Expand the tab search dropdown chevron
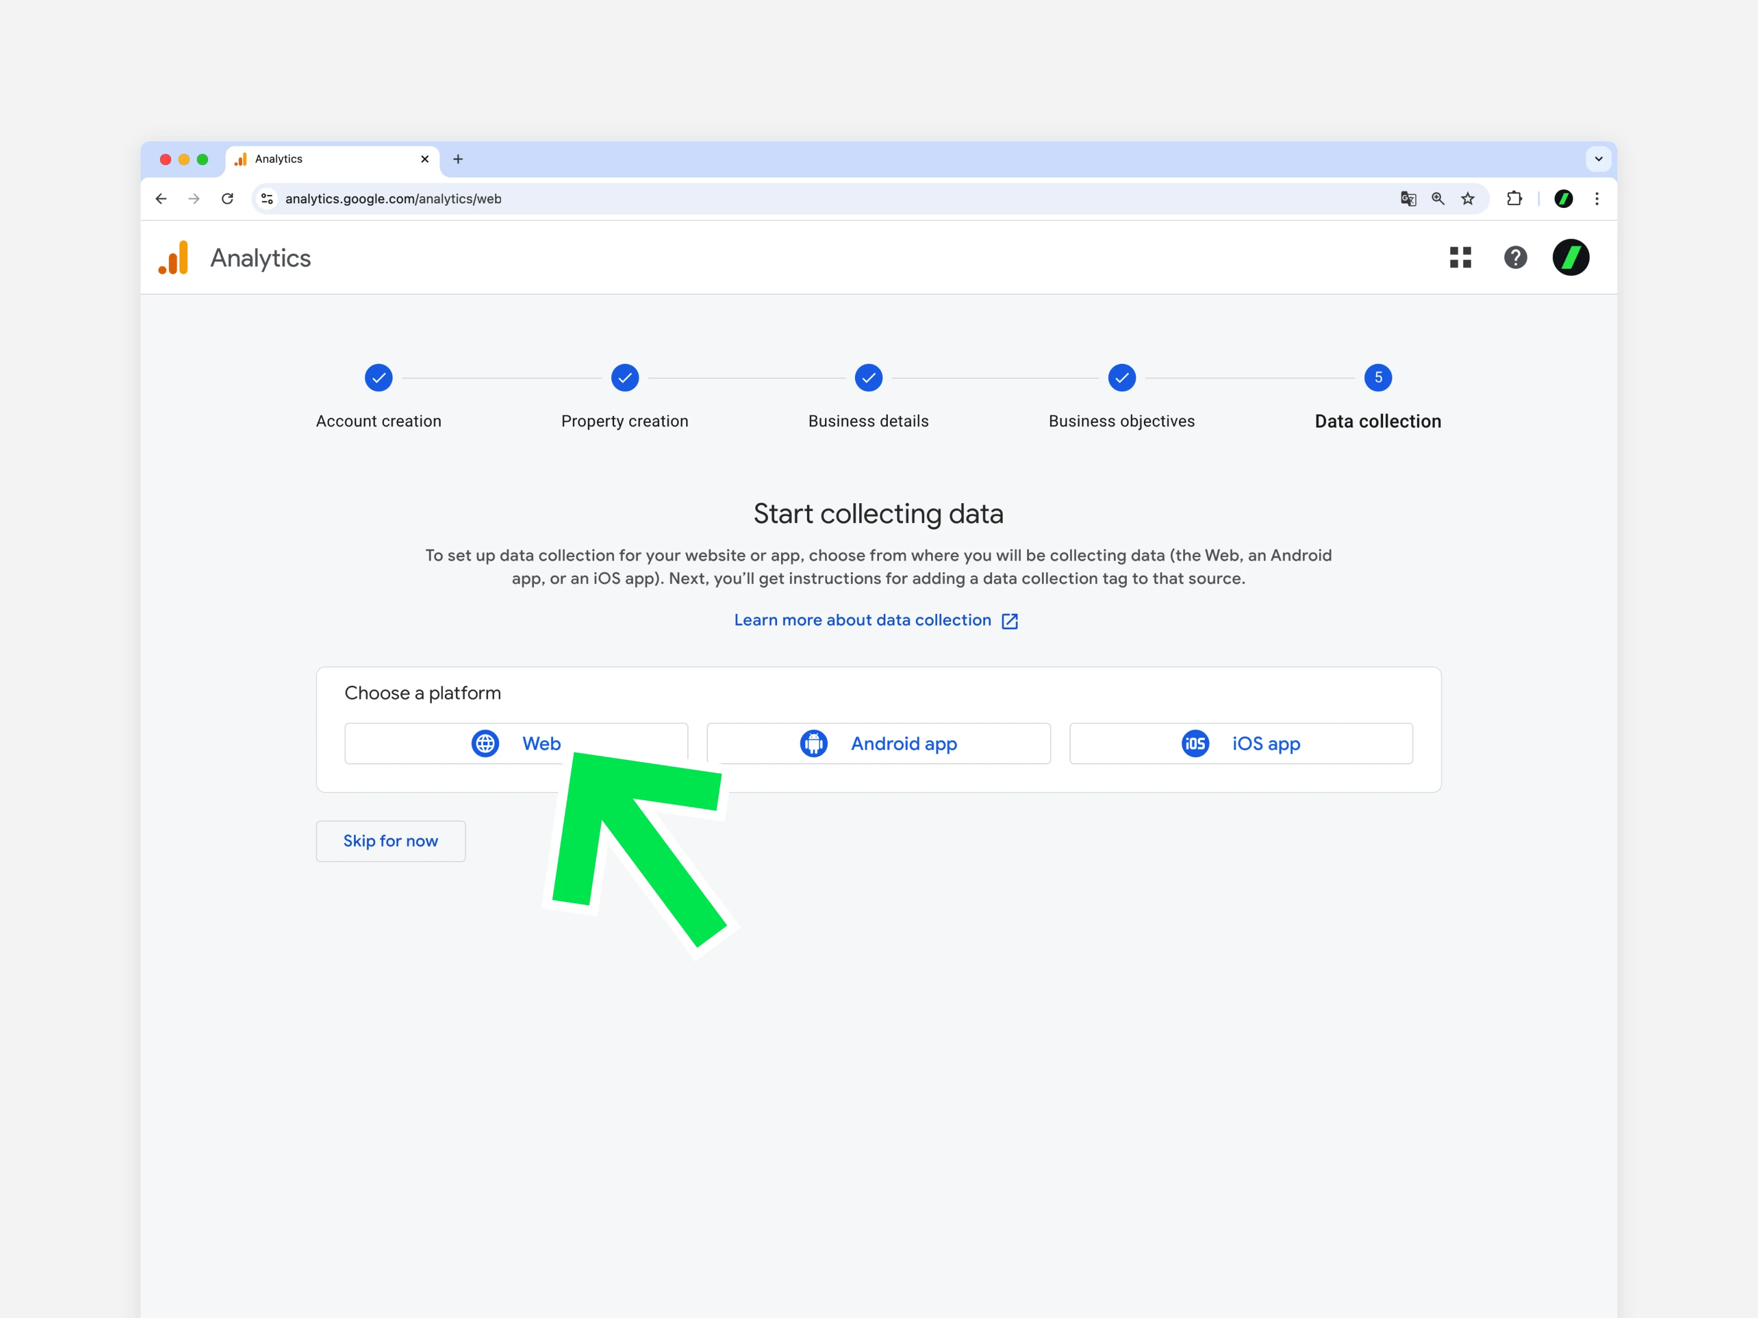 (x=1598, y=159)
